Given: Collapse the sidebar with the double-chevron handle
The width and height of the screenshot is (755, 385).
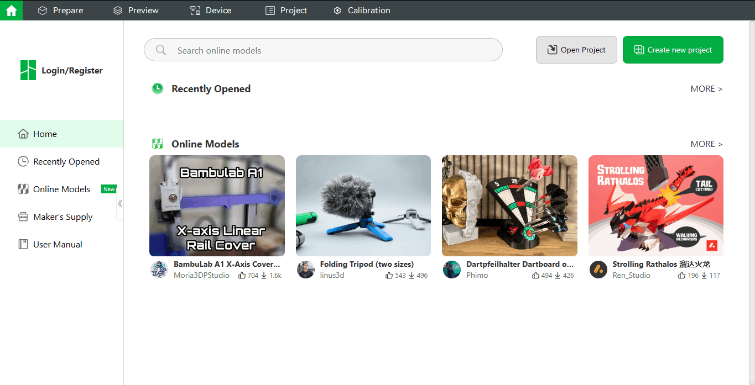Looking at the screenshot, I should (x=120, y=203).
